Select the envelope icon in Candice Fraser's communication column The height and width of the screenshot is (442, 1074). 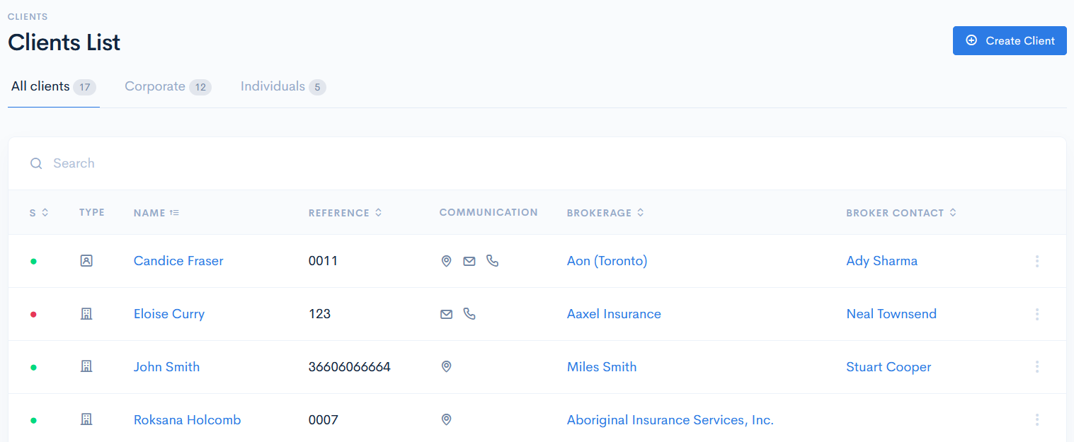469,260
